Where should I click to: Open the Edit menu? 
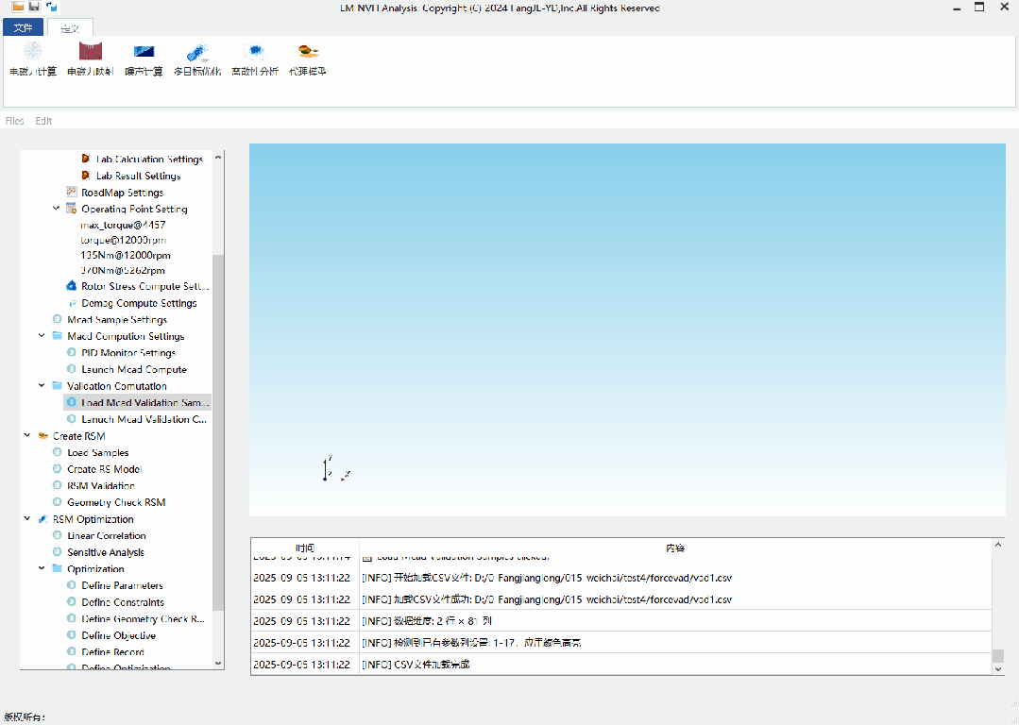[x=43, y=121]
